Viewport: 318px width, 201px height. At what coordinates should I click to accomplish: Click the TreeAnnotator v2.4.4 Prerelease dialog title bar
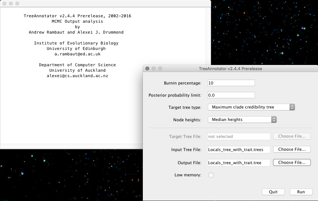pos(230,68)
